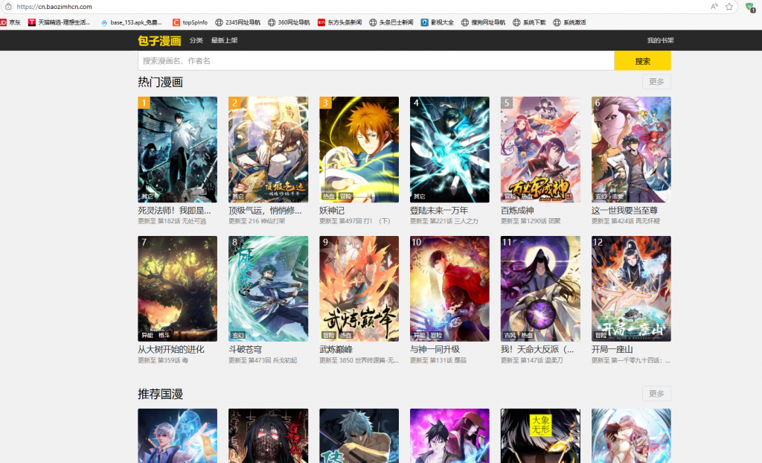
Task: Click text 更新至 第182话 无处可逃
Action: point(172,221)
